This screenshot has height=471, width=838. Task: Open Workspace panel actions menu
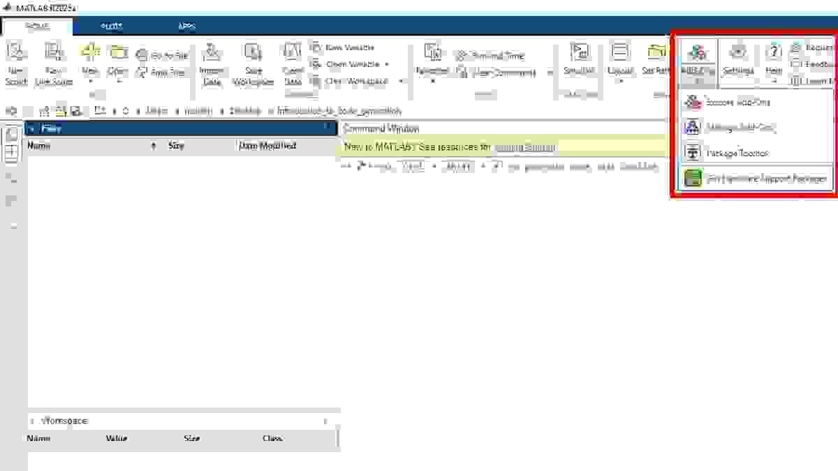click(325, 421)
